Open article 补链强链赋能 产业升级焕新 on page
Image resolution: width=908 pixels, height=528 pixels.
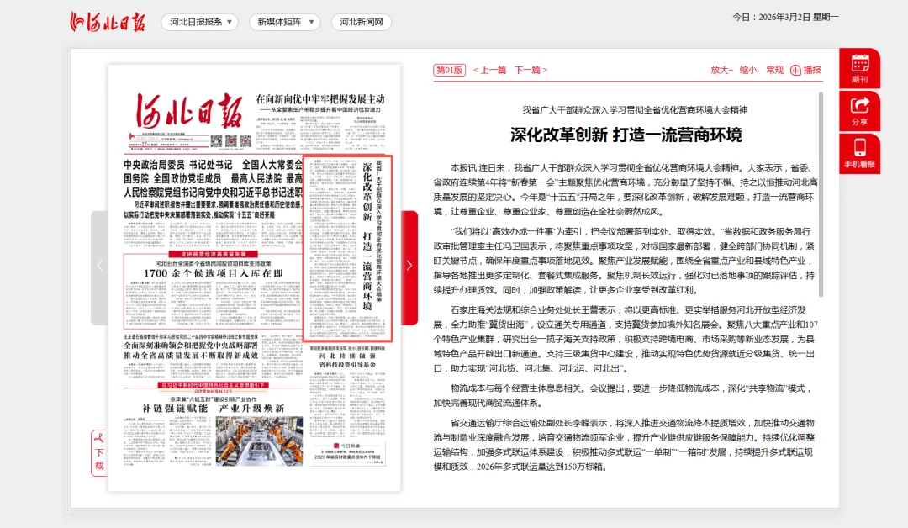click(213, 408)
